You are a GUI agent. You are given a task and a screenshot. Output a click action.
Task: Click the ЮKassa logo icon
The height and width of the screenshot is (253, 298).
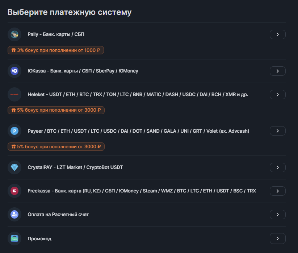(14, 71)
